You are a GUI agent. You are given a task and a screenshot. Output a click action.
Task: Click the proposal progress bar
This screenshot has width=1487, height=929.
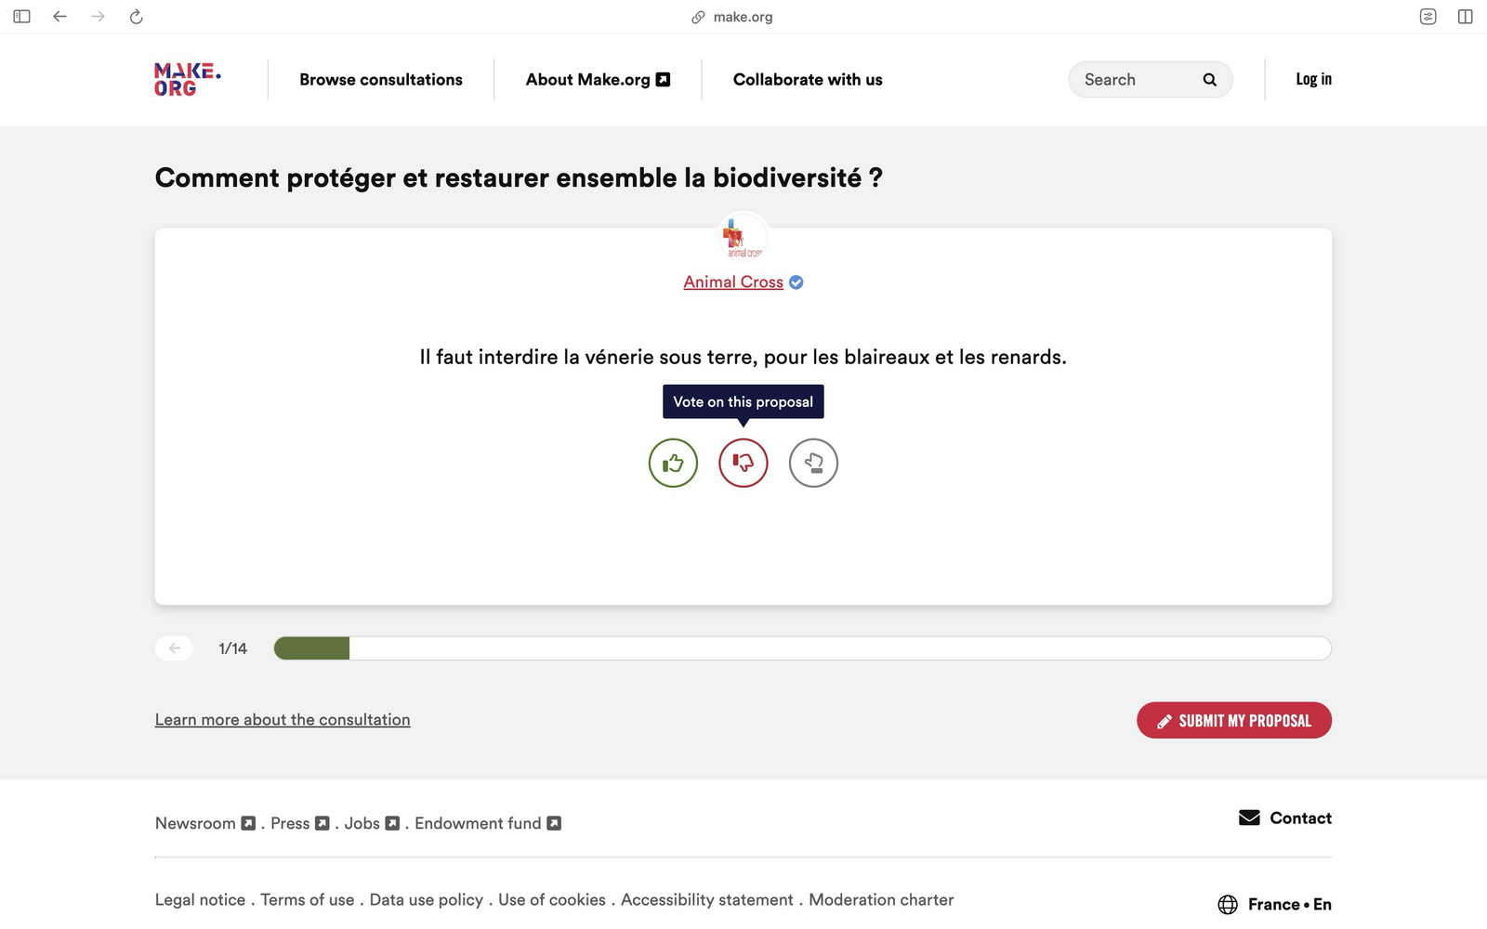pyautogui.click(x=802, y=648)
